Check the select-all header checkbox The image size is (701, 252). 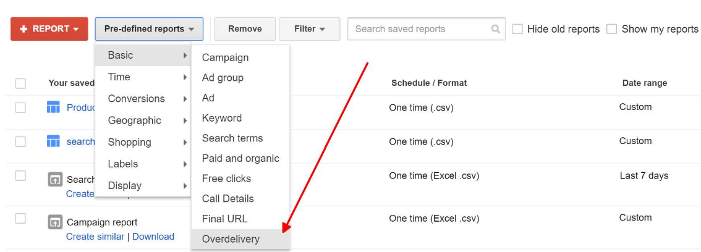pyautogui.click(x=20, y=83)
